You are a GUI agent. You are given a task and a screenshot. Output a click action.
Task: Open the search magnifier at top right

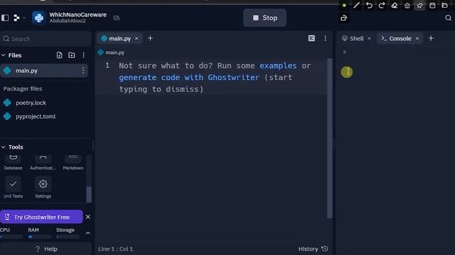449,18
